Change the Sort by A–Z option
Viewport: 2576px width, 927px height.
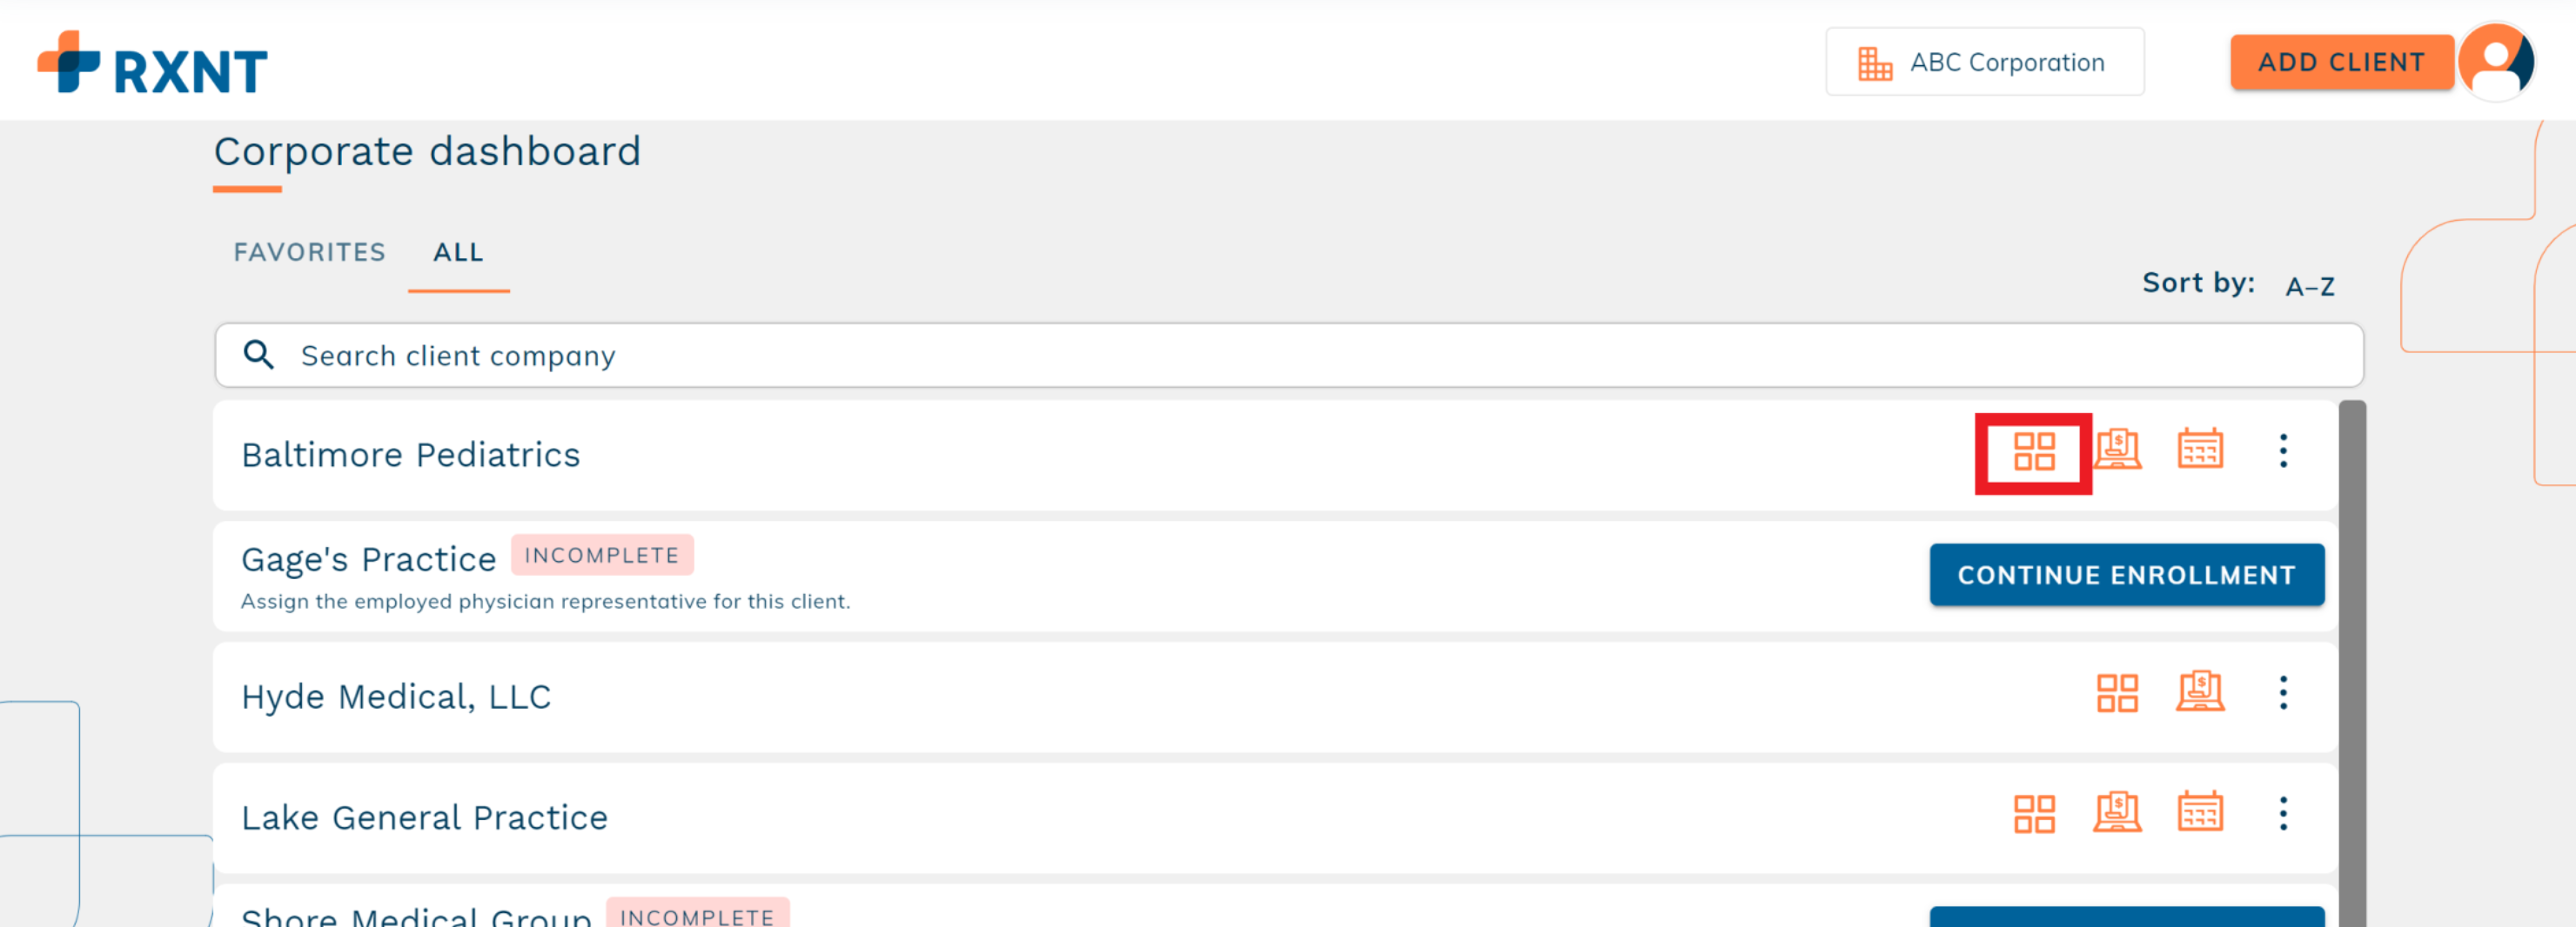pyautogui.click(x=2309, y=287)
